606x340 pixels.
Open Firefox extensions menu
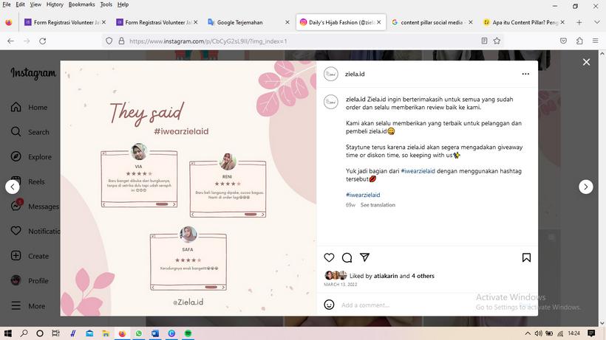point(579,41)
